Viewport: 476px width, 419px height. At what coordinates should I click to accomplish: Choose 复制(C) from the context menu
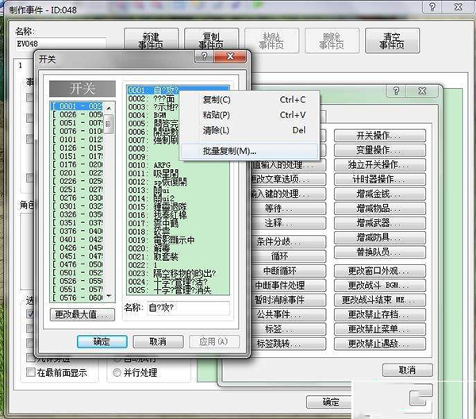(250, 99)
